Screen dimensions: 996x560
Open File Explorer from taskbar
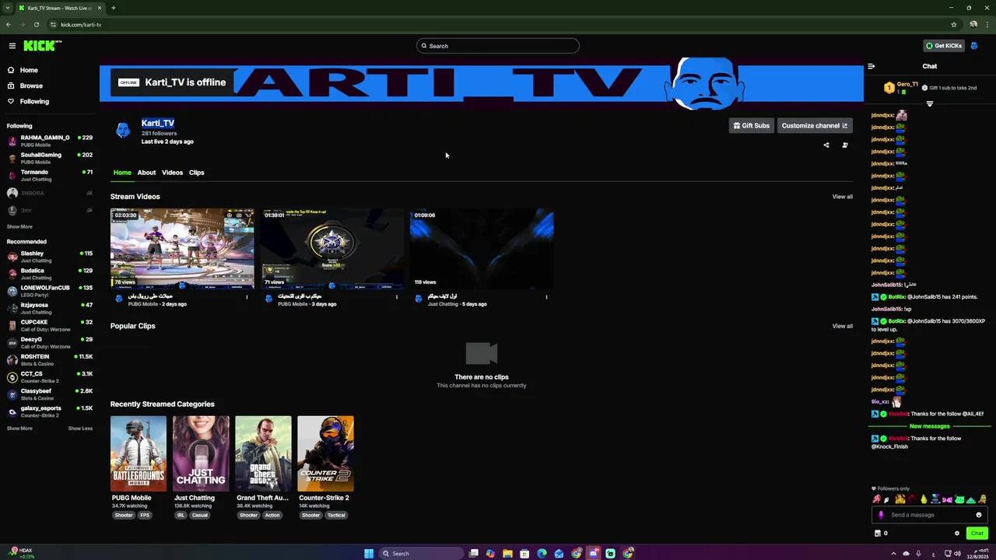click(x=507, y=554)
